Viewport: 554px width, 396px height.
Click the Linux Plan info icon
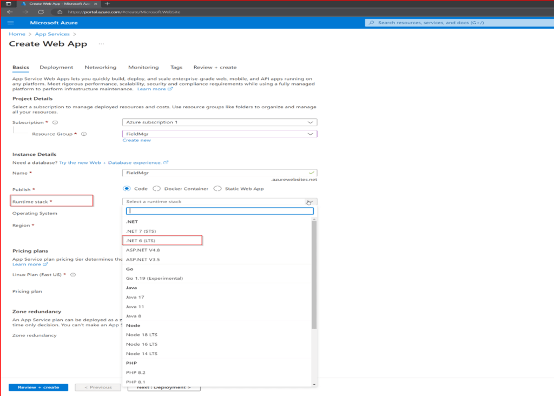pyautogui.click(x=73, y=275)
